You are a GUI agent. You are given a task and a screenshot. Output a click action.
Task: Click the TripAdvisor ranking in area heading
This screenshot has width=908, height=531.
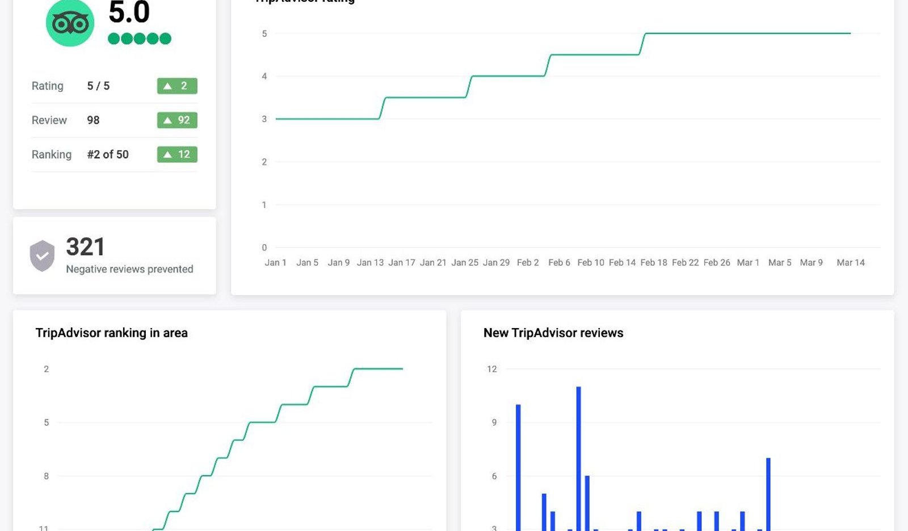pos(111,333)
